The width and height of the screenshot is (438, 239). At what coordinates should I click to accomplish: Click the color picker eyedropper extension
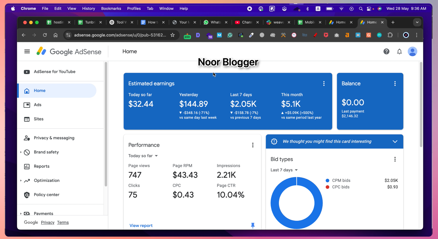click(x=251, y=35)
